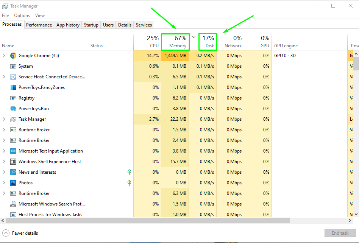359x243 pixels.
Task: Click the vertical scrollbar up arrow
Action: (356, 54)
